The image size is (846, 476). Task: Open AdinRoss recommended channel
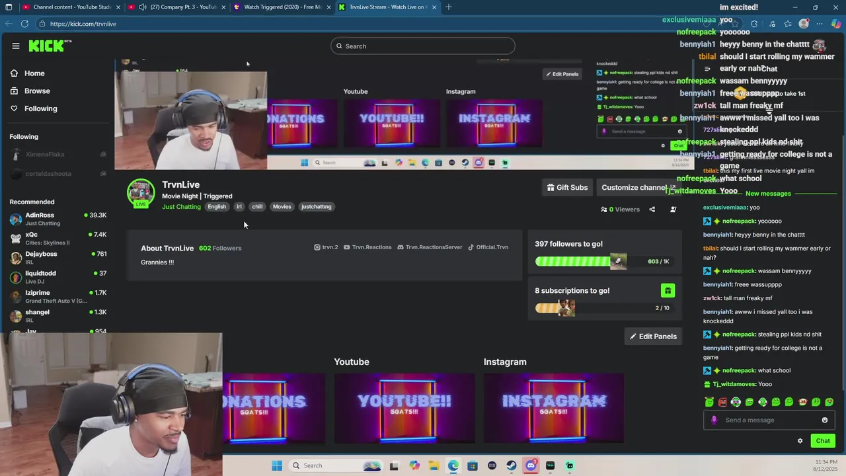pos(58,219)
